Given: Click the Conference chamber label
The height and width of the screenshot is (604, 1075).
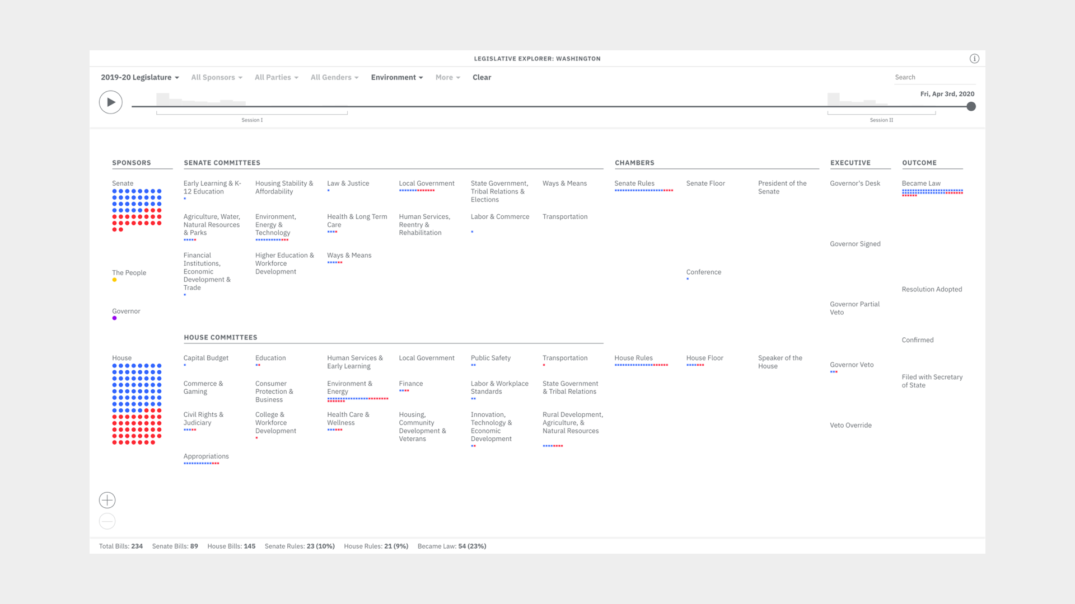Looking at the screenshot, I should [x=704, y=272].
